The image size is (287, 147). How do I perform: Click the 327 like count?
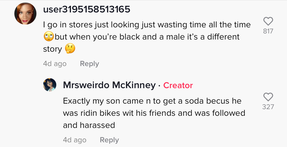pyautogui.click(x=268, y=107)
